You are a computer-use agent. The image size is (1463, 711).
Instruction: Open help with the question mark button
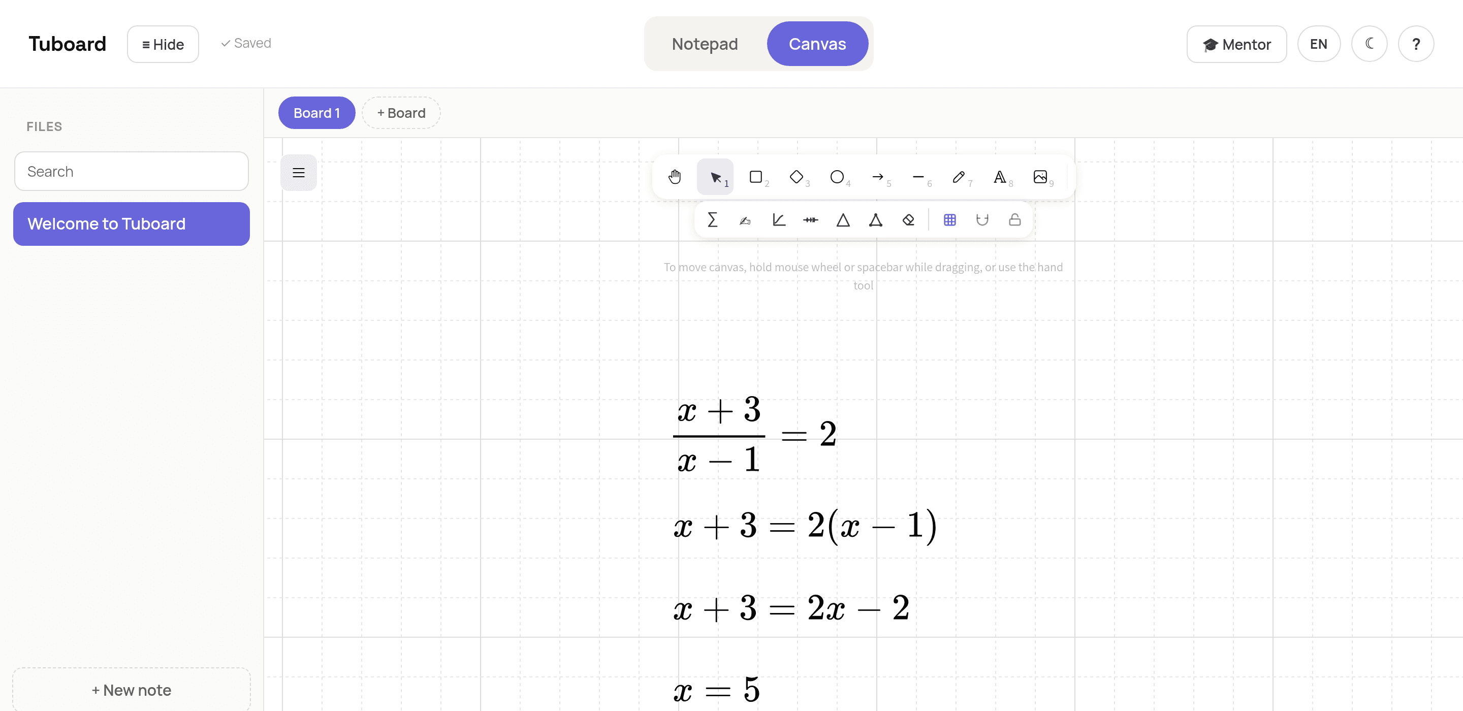click(1416, 44)
